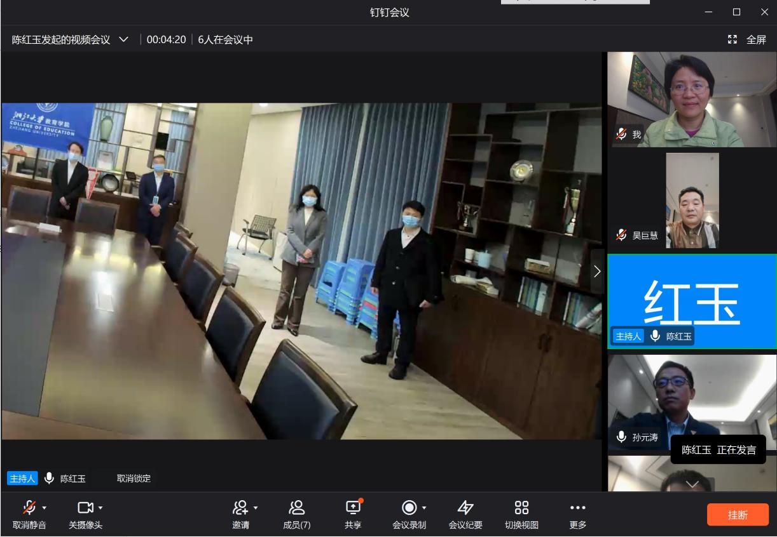
Task: Unmute microphone (取消静音)
Action: coord(29,507)
